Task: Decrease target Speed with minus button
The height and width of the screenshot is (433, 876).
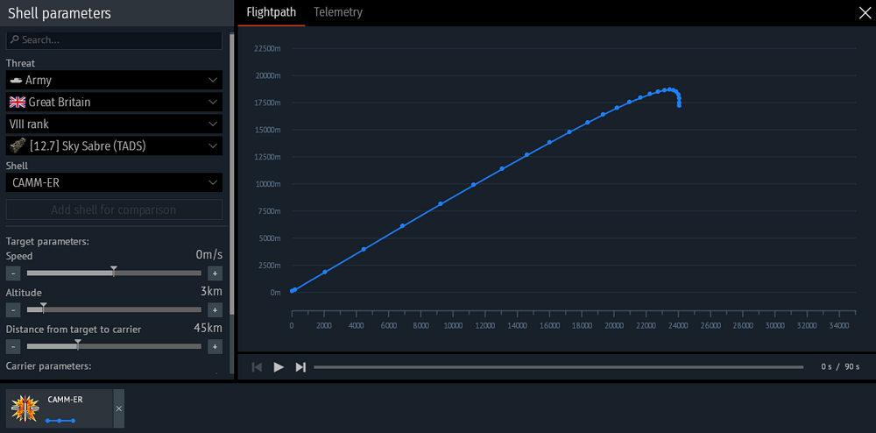Action: [13, 273]
